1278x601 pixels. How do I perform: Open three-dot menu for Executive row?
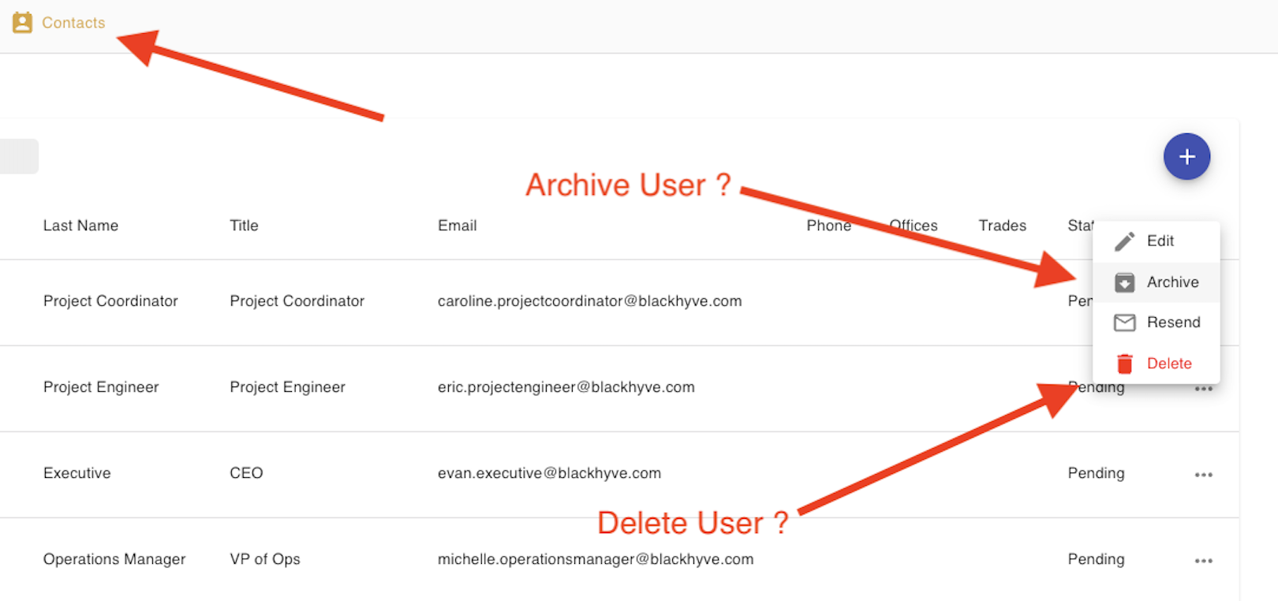pyautogui.click(x=1203, y=475)
